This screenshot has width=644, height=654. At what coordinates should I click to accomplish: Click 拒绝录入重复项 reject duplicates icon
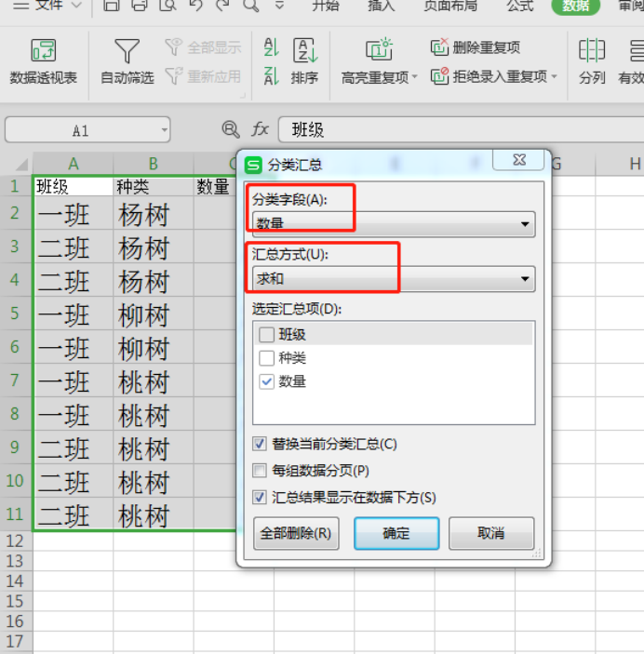pos(439,76)
